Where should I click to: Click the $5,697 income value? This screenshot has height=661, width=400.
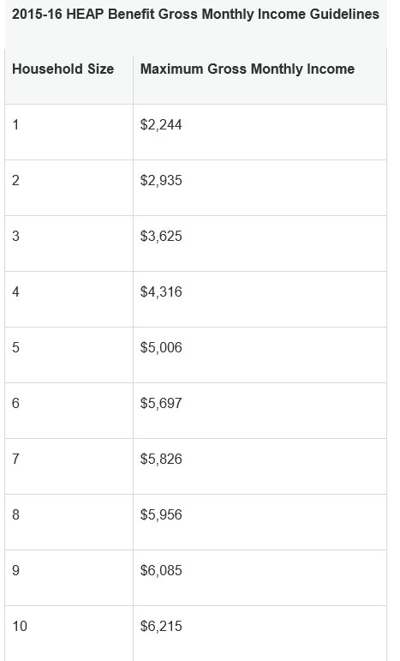click(x=161, y=404)
